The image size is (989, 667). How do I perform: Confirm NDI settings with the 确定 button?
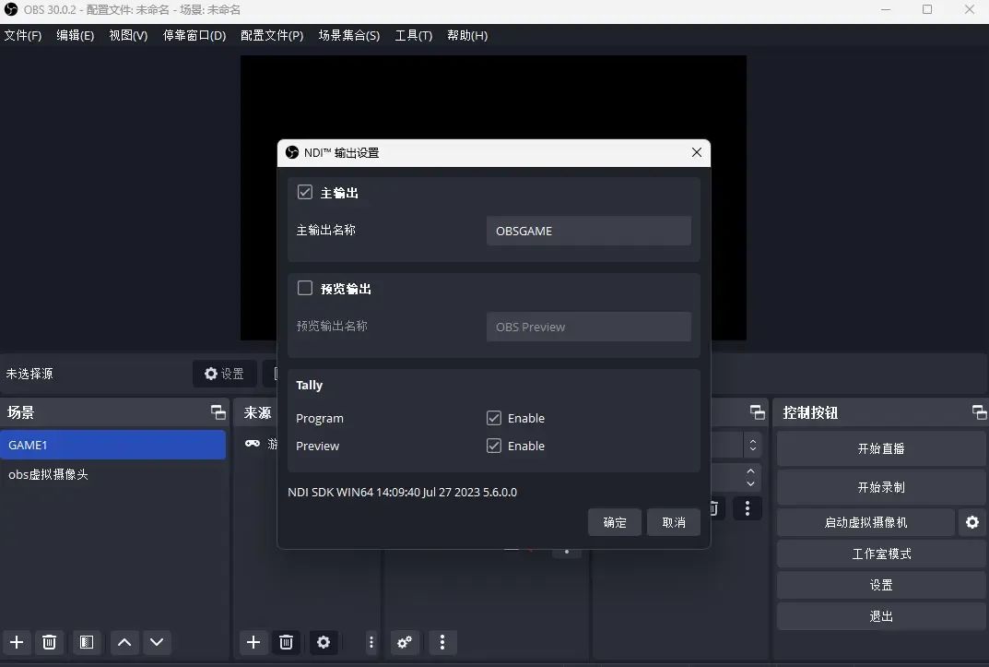pyautogui.click(x=614, y=522)
